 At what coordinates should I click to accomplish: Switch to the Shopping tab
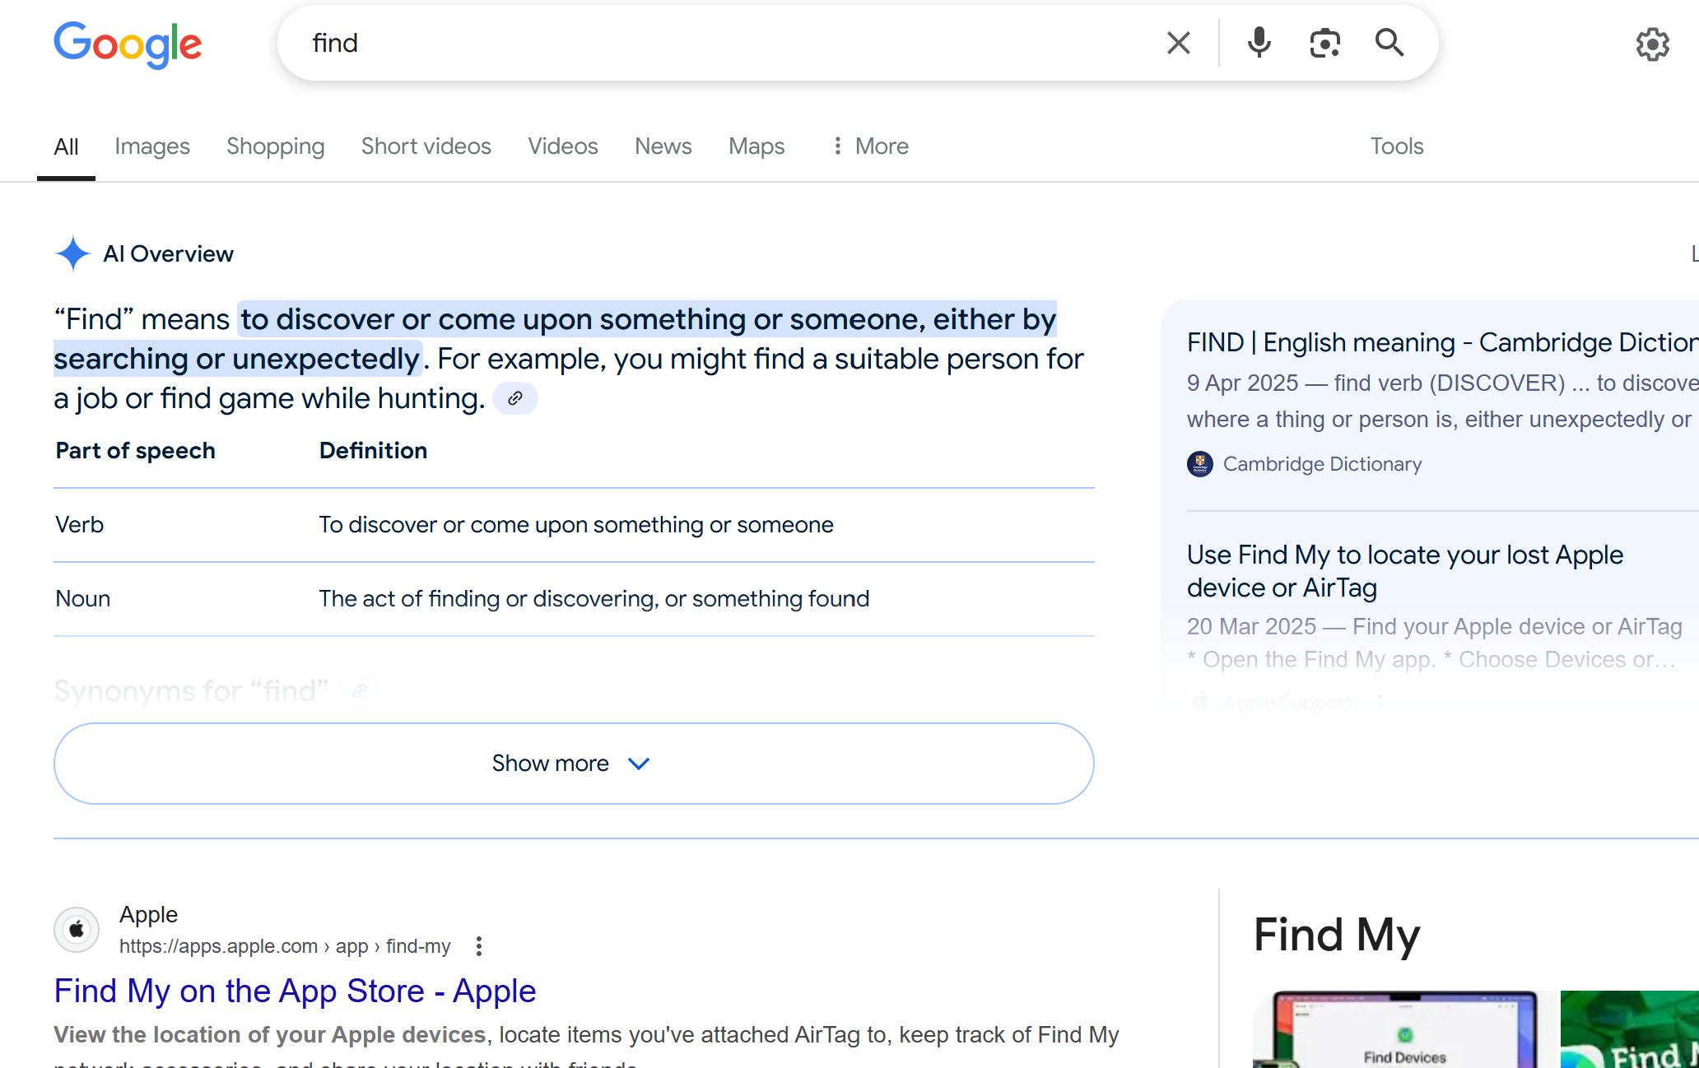276,146
